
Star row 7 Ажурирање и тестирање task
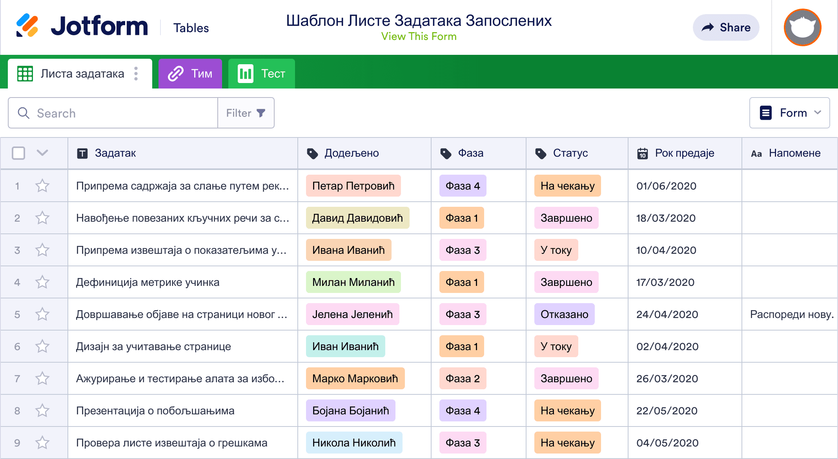tap(42, 378)
